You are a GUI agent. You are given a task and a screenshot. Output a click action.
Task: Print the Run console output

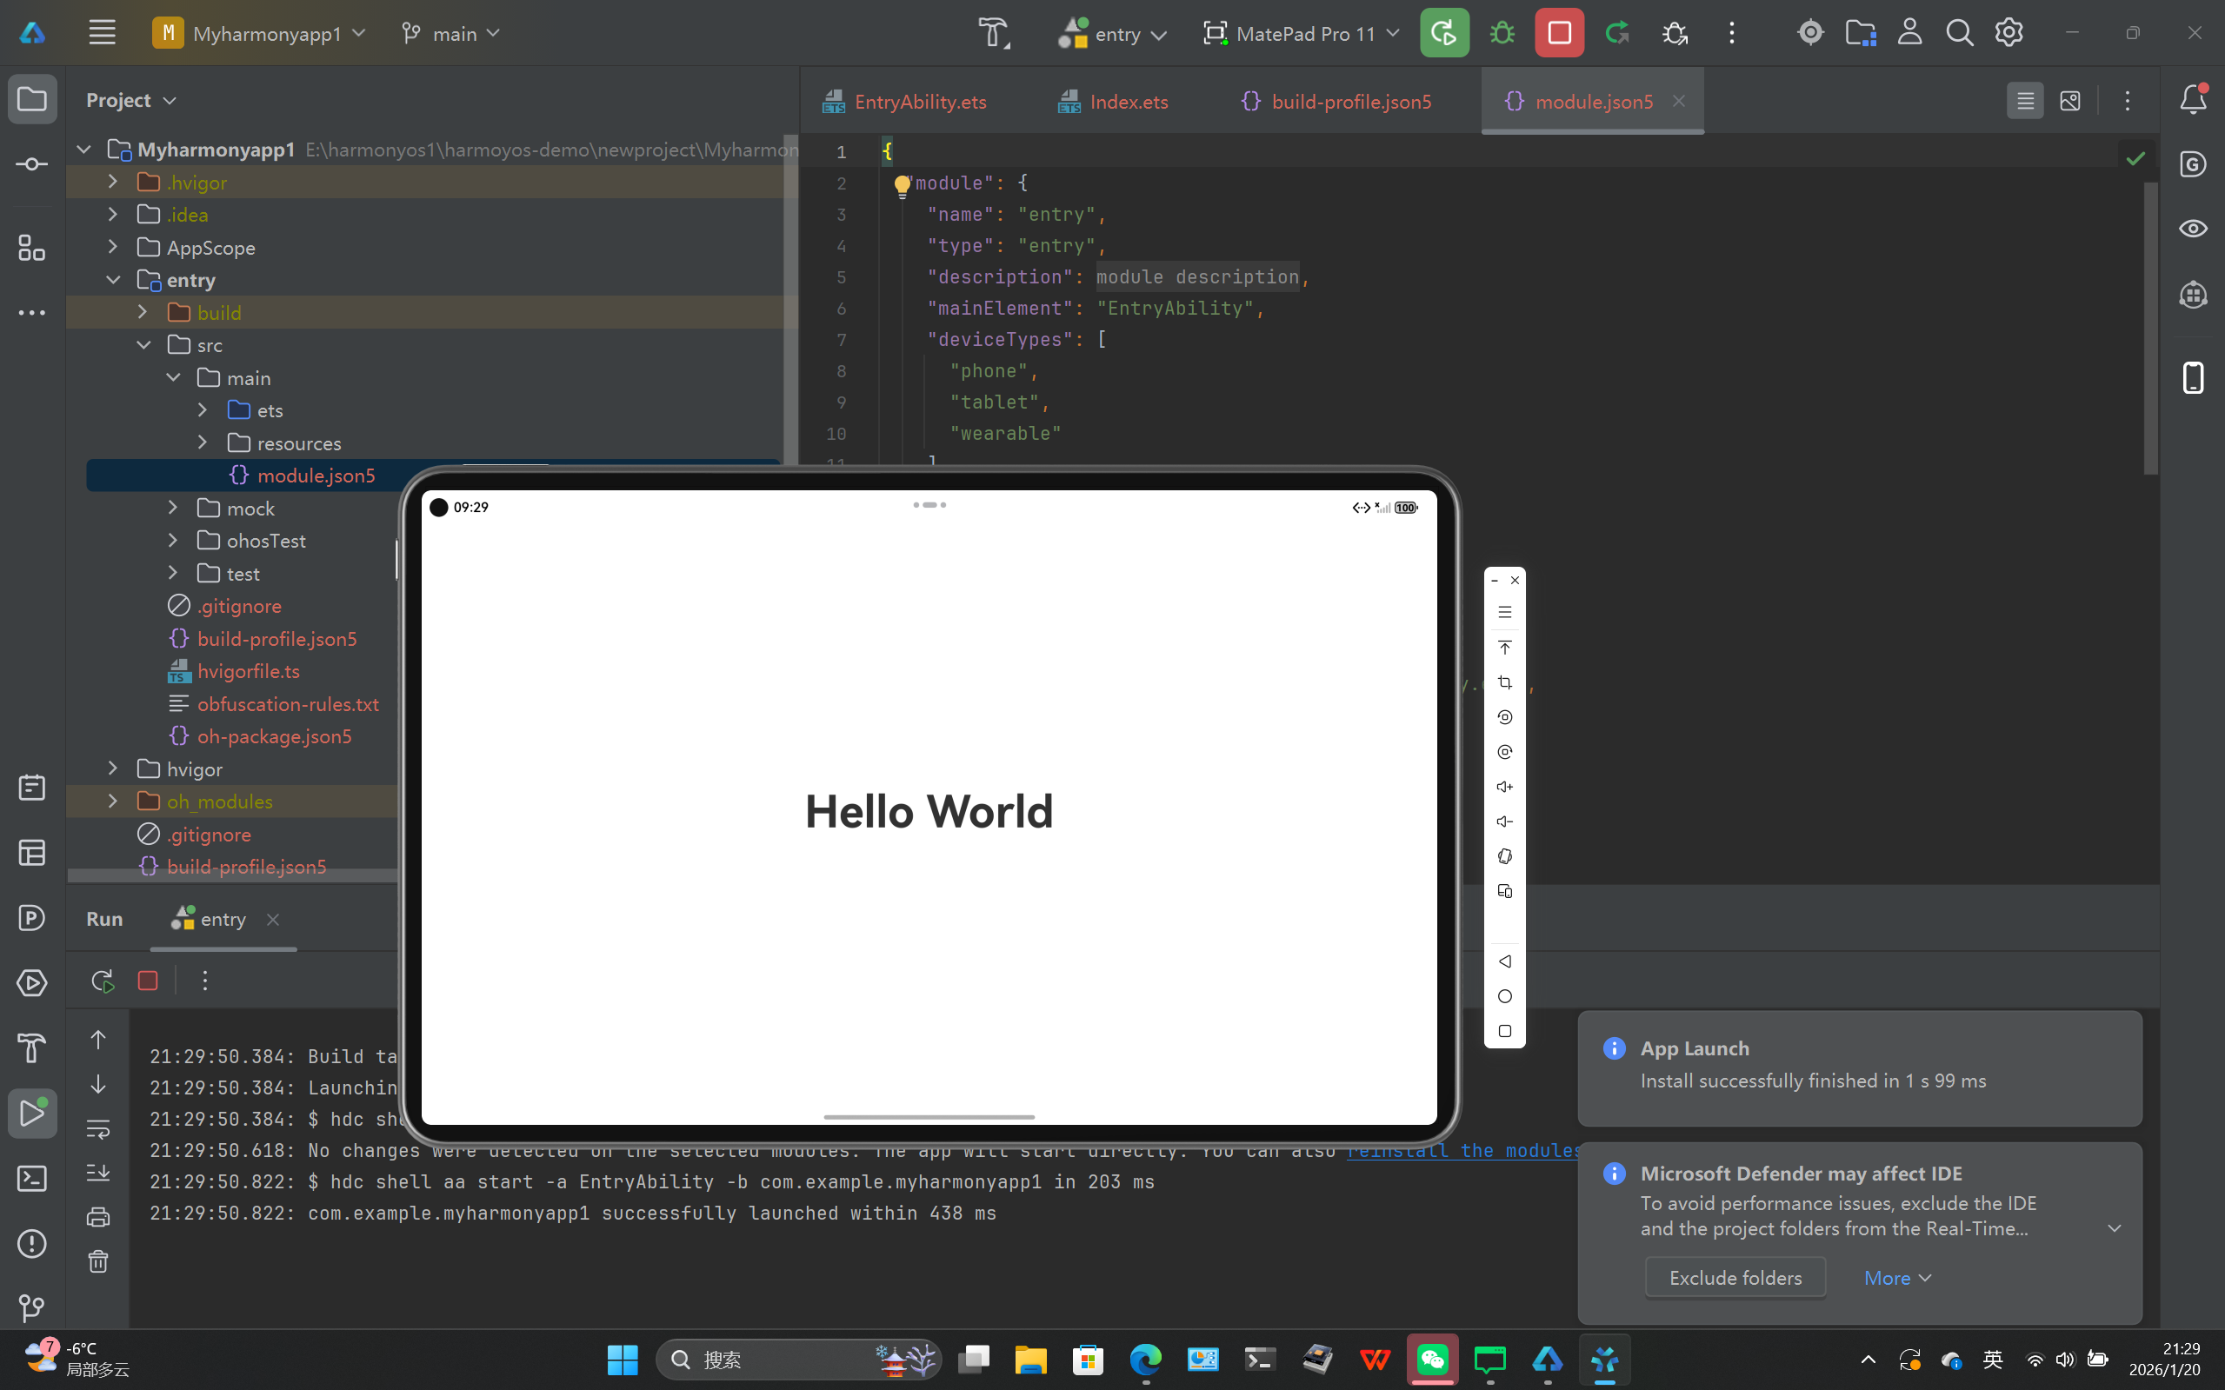point(98,1217)
